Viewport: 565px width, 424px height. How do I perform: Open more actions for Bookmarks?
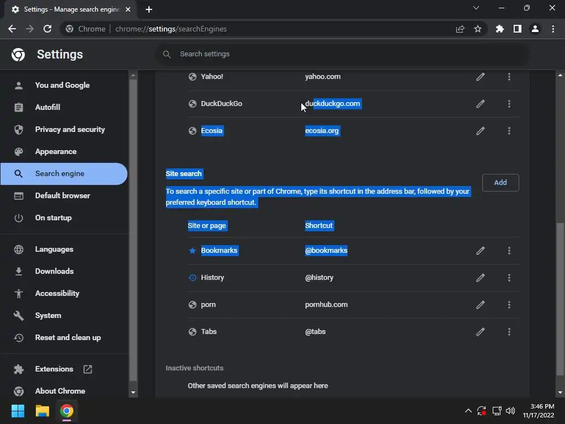[x=509, y=251]
